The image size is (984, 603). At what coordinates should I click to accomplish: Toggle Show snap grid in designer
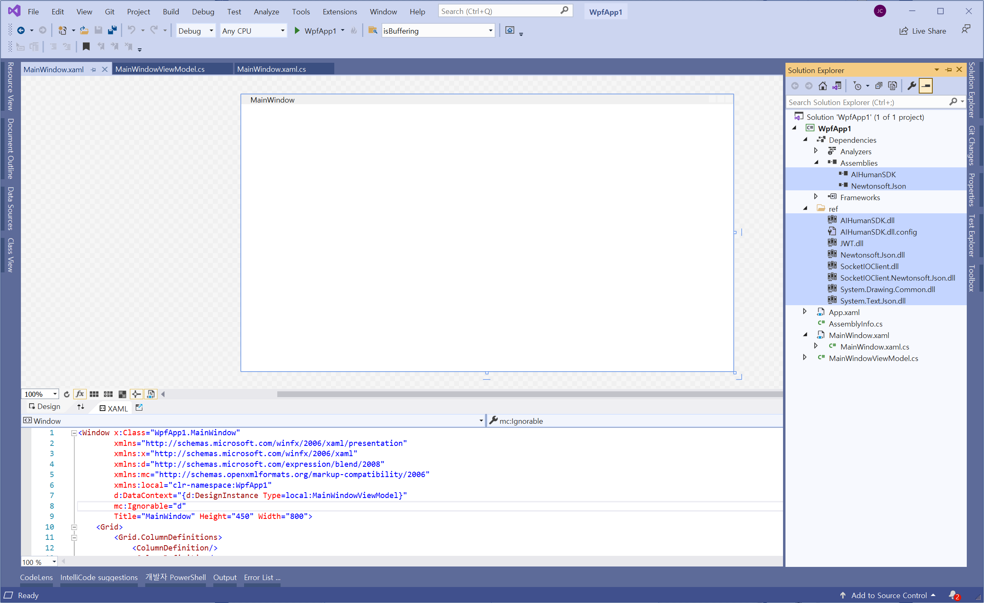(x=94, y=394)
